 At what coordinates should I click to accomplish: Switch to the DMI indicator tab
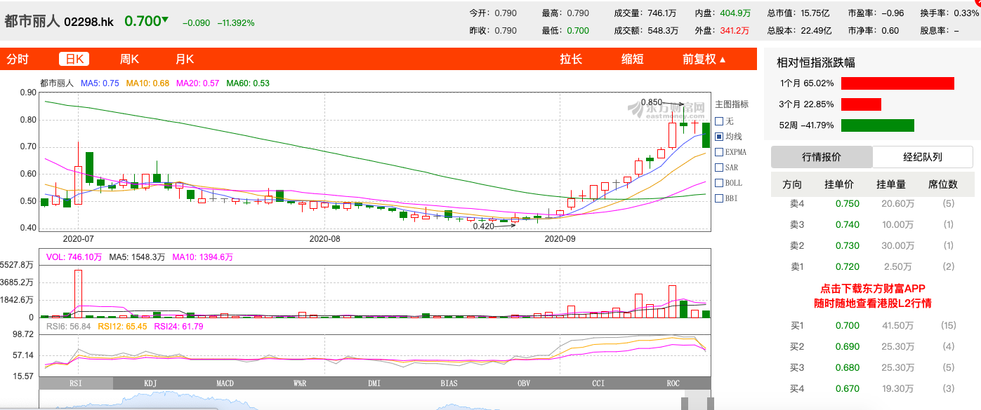[374, 383]
